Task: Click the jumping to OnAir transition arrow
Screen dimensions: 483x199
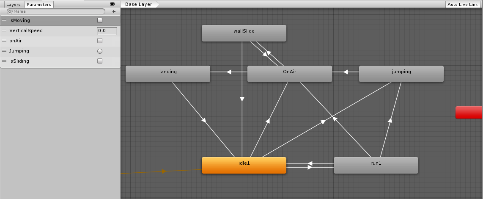Action: [x=345, y=72]
